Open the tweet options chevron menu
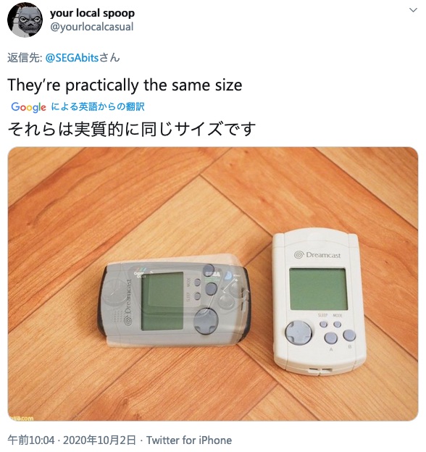The image size is (426, 452). pyautogui.click(x=413, y=10)
